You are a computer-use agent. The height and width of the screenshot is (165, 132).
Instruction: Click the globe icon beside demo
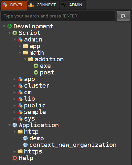click(25, 138)
